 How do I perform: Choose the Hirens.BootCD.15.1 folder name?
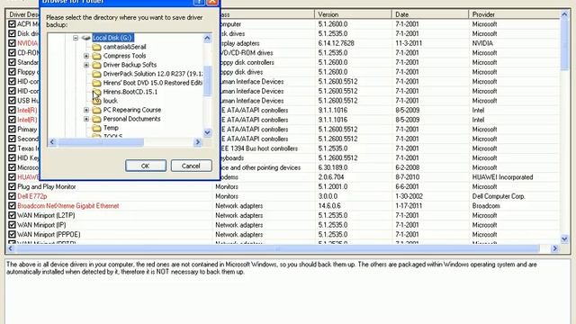pos(130,92)
